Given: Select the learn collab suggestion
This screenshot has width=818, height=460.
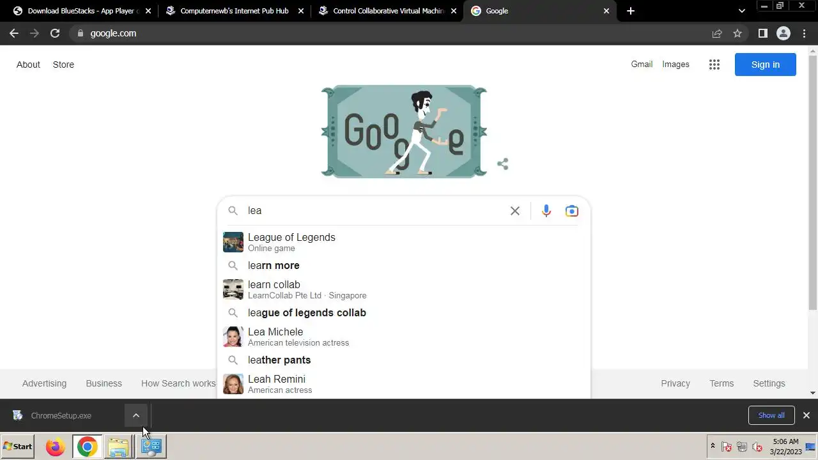Looking at the screenshot, I should pos(404,289).
